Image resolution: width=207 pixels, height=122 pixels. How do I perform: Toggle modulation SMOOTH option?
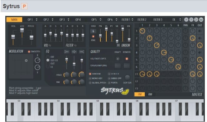[29, 51]
